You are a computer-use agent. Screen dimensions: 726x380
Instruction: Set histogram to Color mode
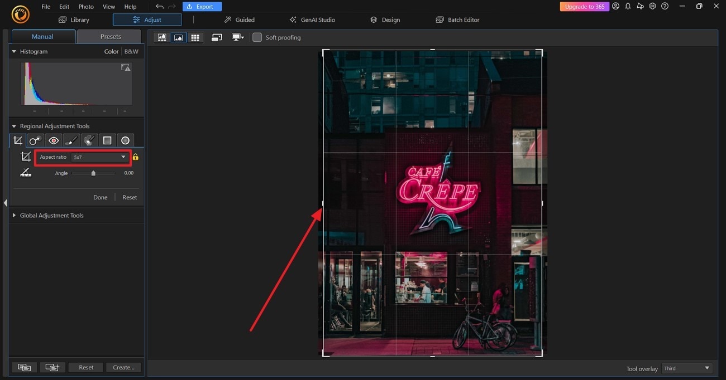click(111, 51)
